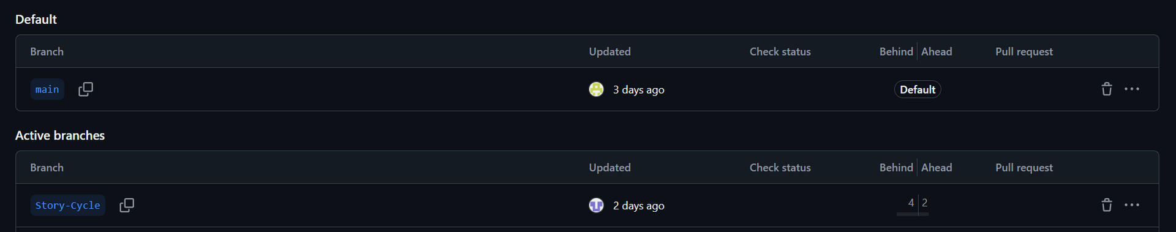The image size is (1176, 232).
Task: Click the Active branches heading
Action: [x=60, y=135]
